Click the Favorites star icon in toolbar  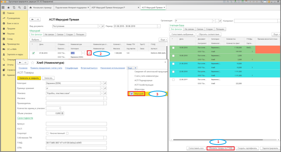pos(8,7)
